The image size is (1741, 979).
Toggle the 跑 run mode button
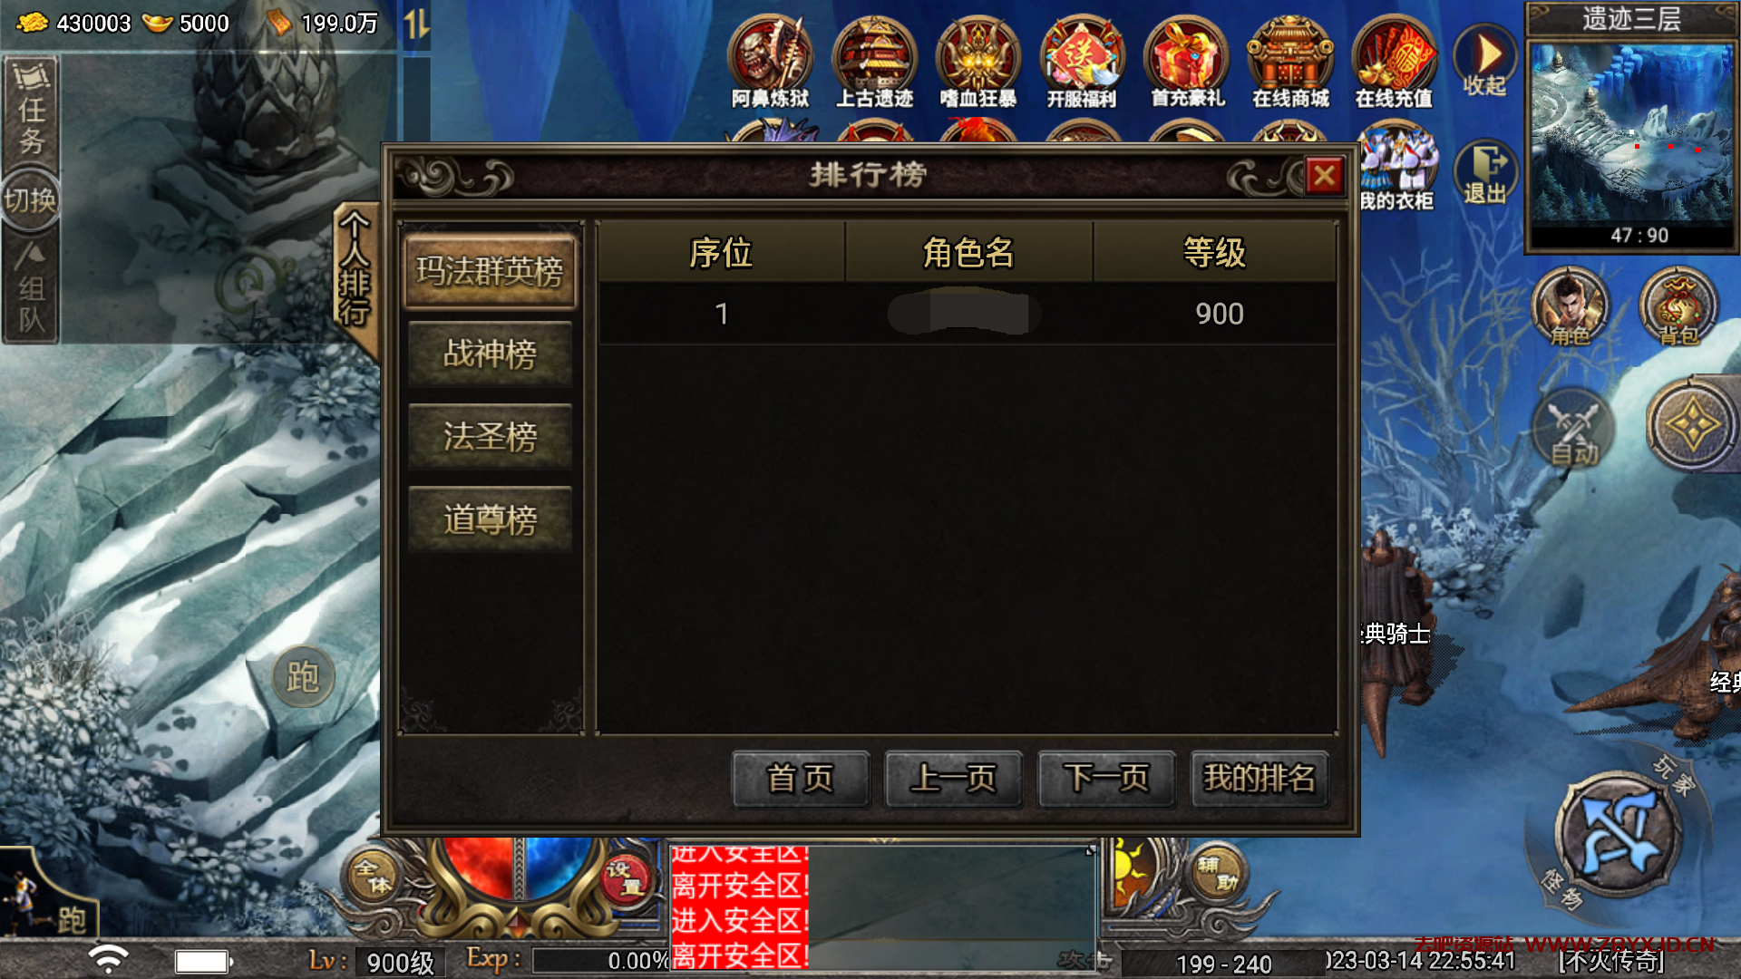coord(303,676)
